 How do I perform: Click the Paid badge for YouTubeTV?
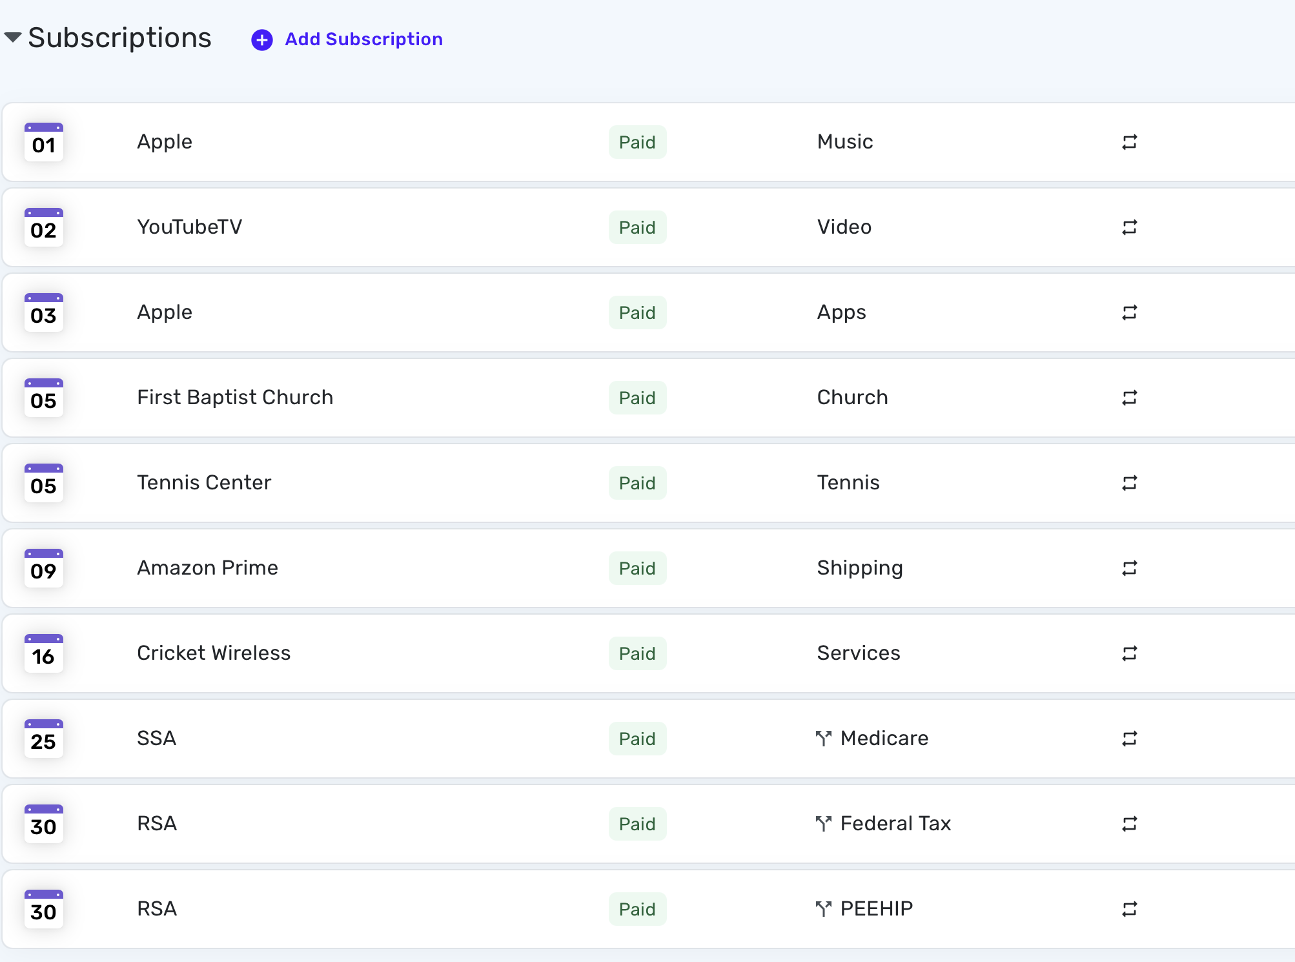click(638, 227)
